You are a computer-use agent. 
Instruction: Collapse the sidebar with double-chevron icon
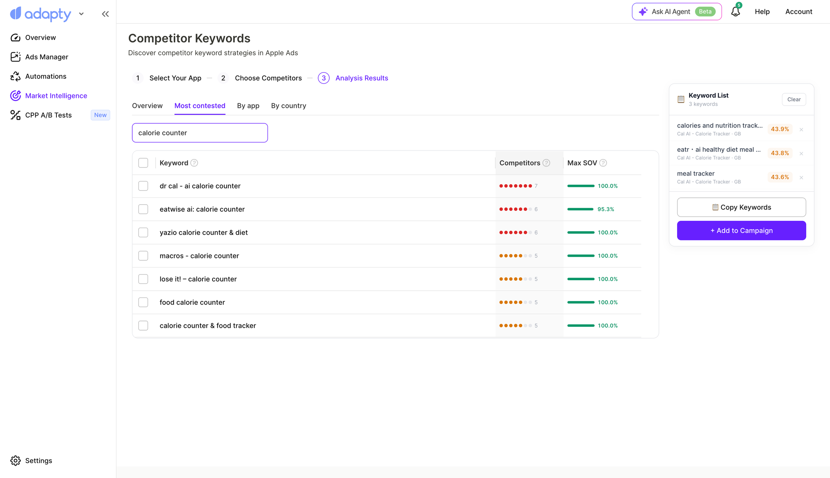(105, 14)
